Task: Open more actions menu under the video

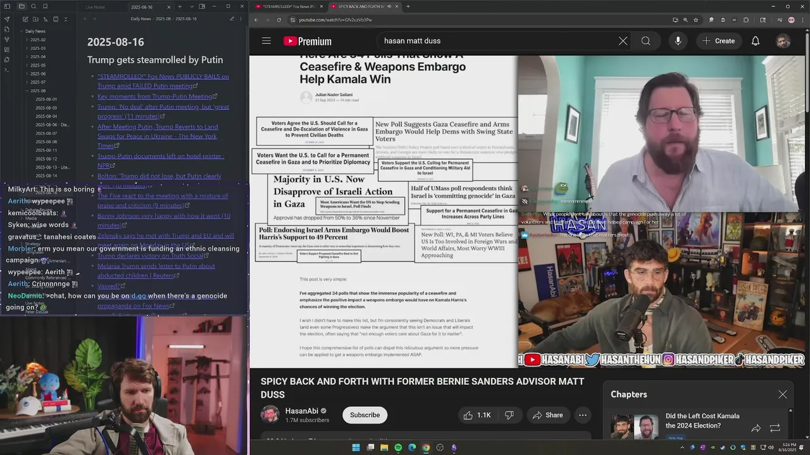Action: pyautogui.click(x=583, y=415)
